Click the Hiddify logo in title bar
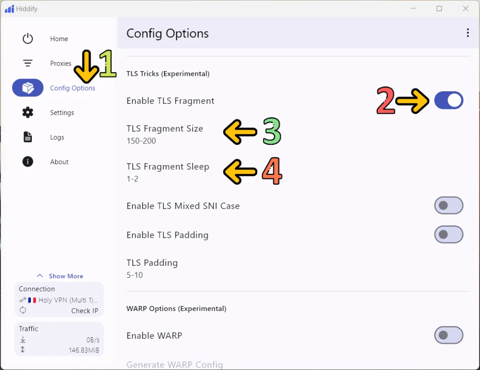The height and width of the screenshot is (370, 480). click(8, 8)
